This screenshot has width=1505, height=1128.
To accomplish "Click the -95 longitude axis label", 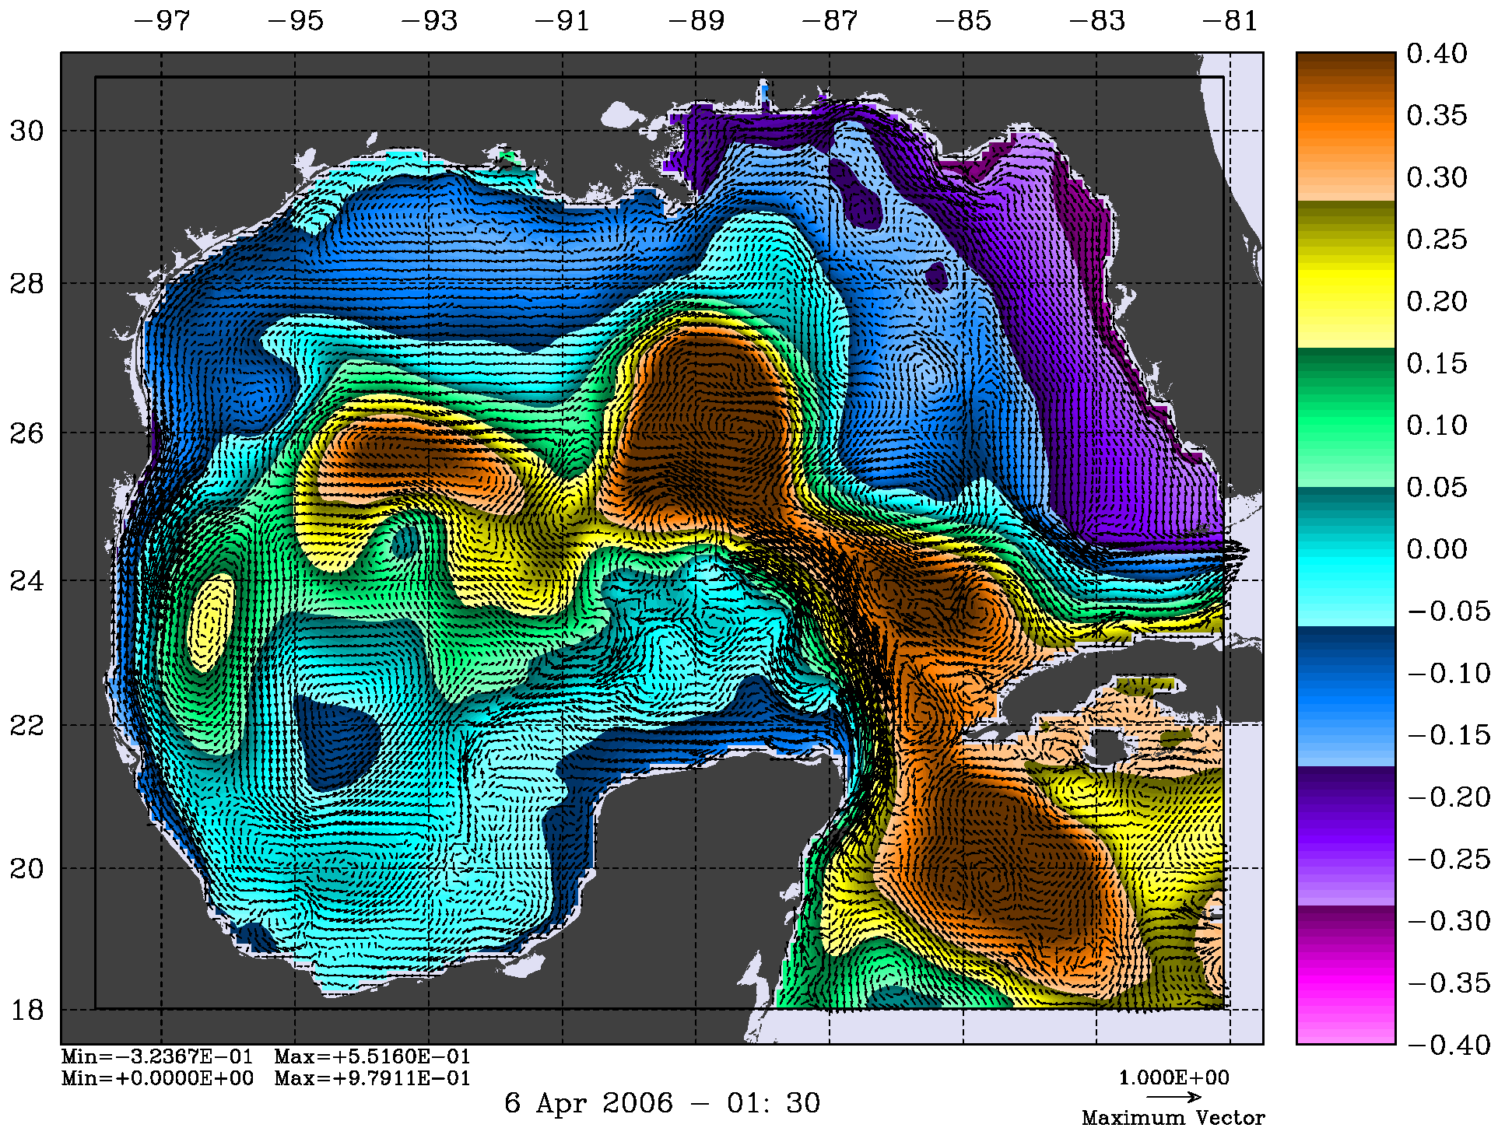I will click(x=296, y=20).
